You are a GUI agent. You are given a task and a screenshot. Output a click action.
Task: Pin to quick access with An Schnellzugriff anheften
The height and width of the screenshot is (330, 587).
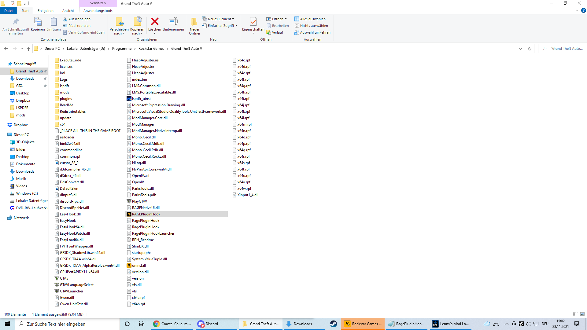(x=16, y=22)
